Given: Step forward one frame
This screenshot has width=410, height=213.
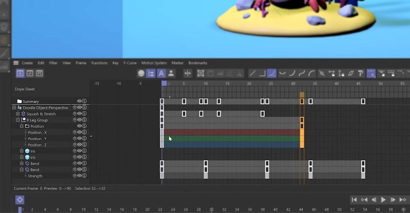Looking at the screenshot, I should [x=393, y=200].
